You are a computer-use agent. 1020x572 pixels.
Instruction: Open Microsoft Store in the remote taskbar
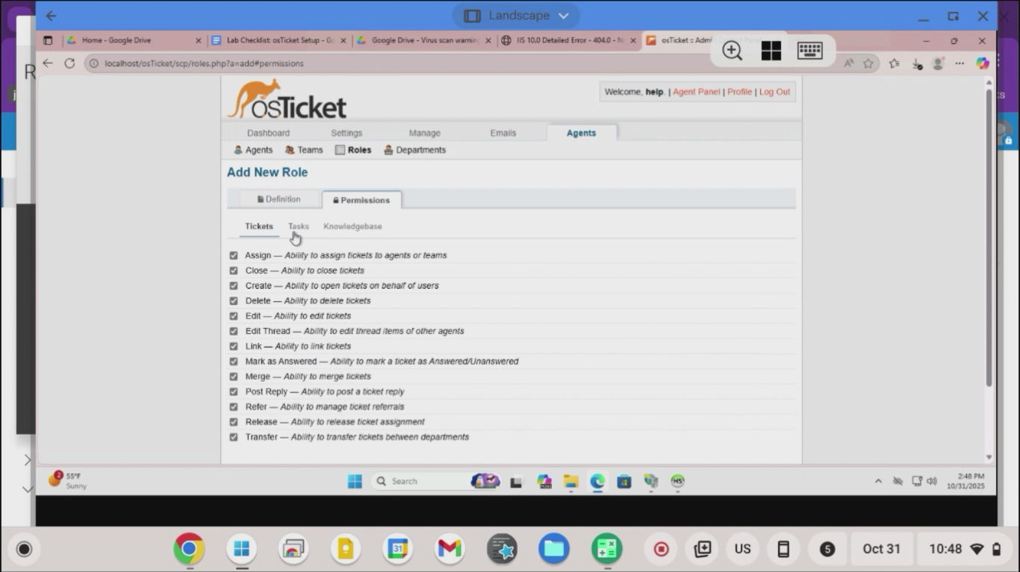pos(624,482)
